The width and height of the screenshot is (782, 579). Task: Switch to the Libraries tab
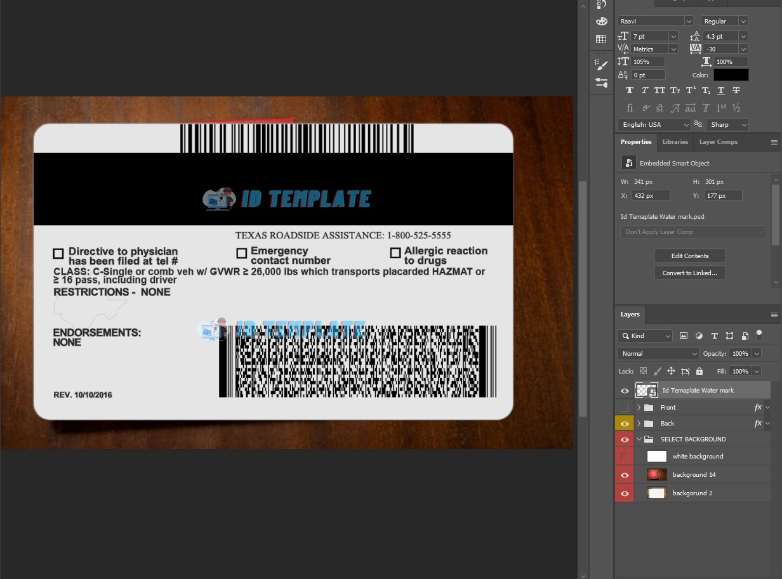[x=675, y=142]
